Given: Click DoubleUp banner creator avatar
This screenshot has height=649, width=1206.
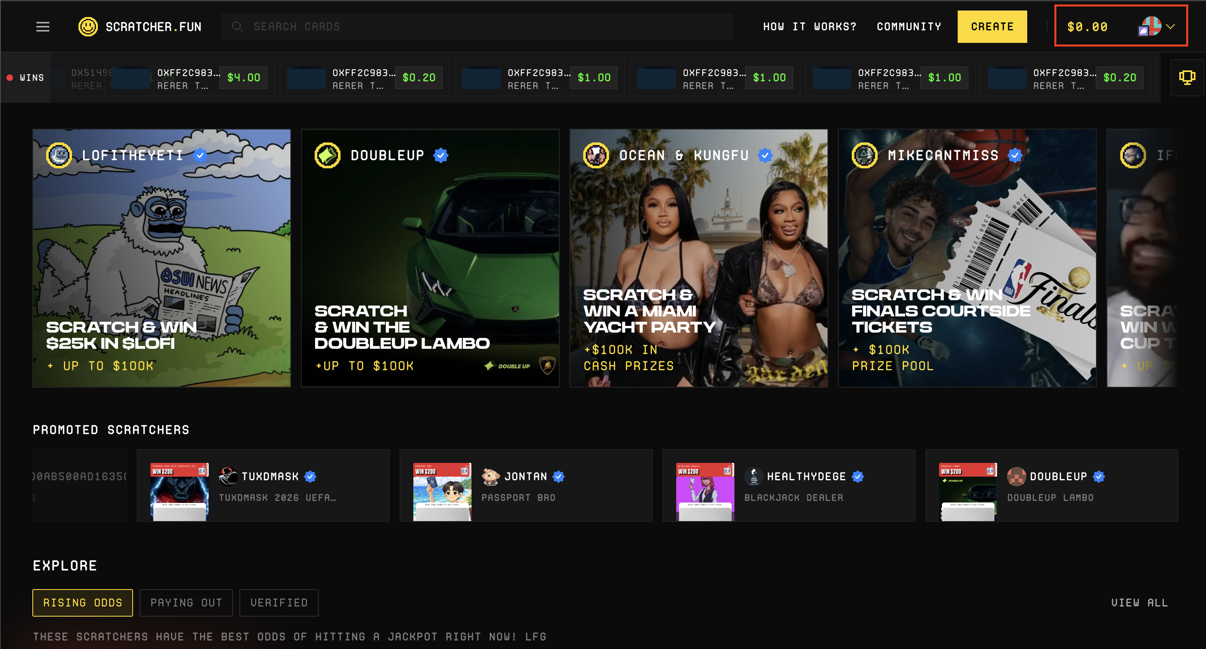Looking at the screenshot, I should coord(327,155).
